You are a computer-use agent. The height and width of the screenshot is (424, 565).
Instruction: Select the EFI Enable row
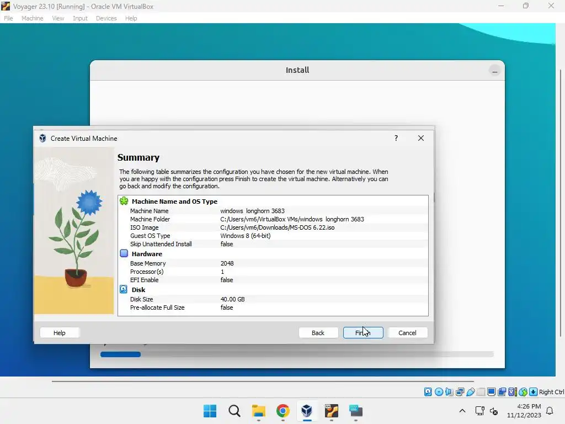(273, 280)
